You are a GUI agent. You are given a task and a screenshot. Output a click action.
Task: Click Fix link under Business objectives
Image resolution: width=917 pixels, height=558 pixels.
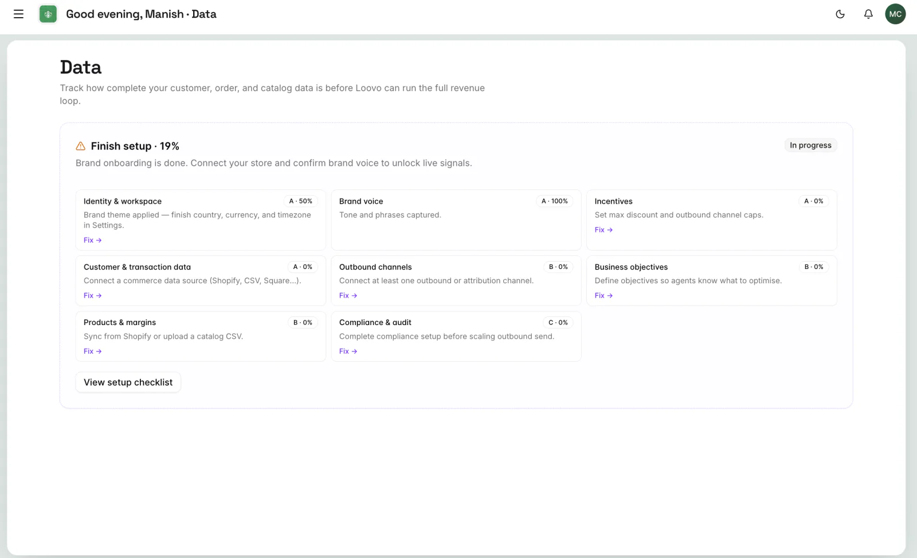pos(604,296)
